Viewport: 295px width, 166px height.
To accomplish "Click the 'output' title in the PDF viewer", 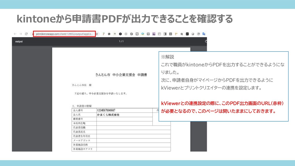I will click(19, 41).
